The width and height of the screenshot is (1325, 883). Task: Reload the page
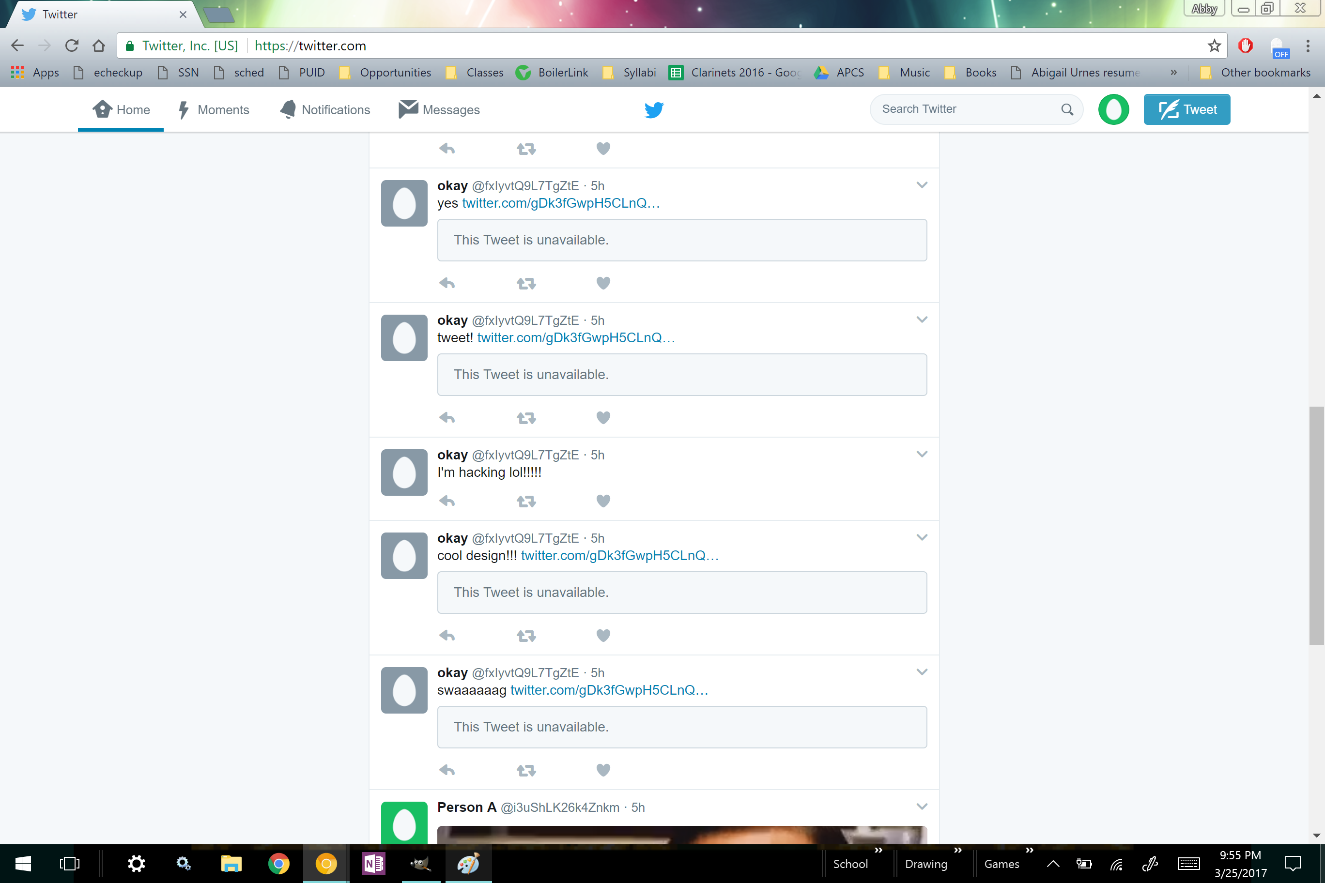click(72, 46)
